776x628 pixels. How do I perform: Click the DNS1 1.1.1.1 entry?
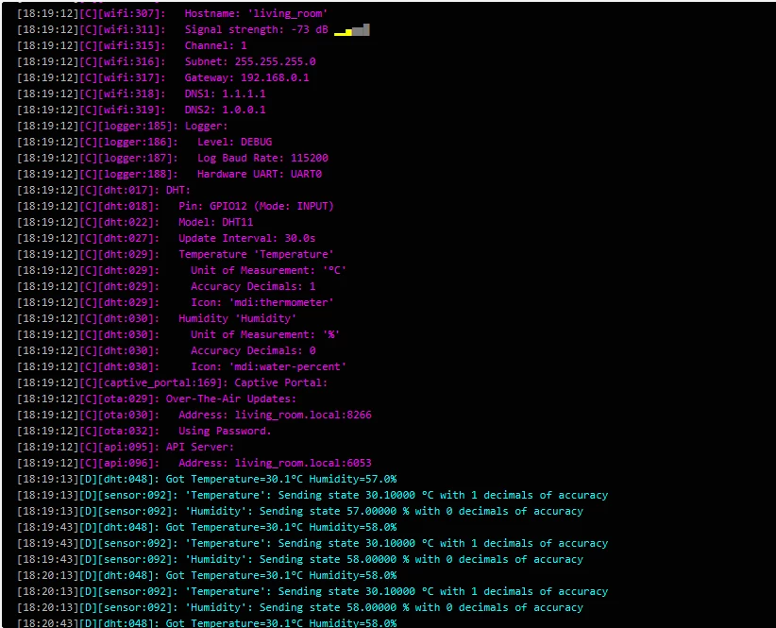244,93
